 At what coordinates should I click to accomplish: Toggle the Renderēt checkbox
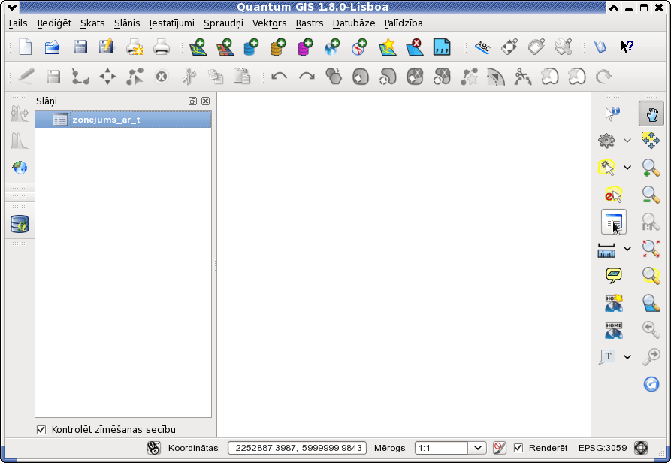coord(518,448)
